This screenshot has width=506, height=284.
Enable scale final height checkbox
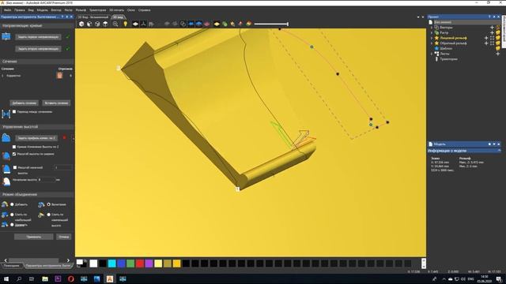[15, 167]
